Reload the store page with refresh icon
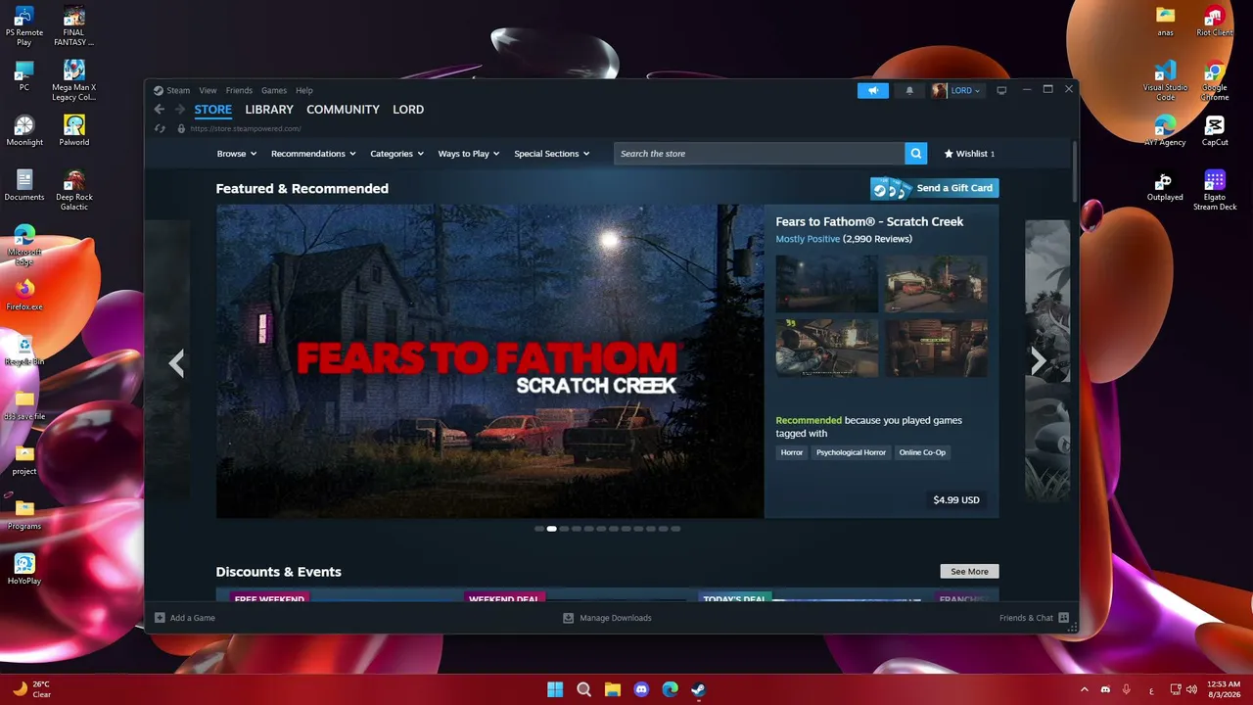This screenshot has height=705, width=1253. click(161, 128)
